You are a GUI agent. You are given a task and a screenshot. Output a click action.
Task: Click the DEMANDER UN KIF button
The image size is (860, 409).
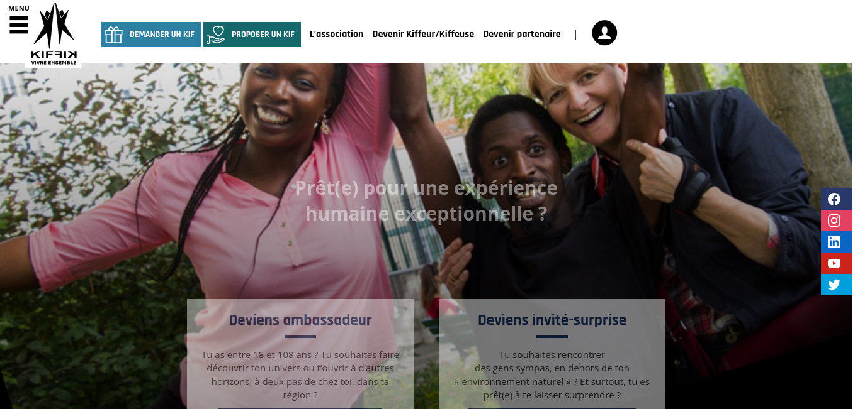coord(151,35)
